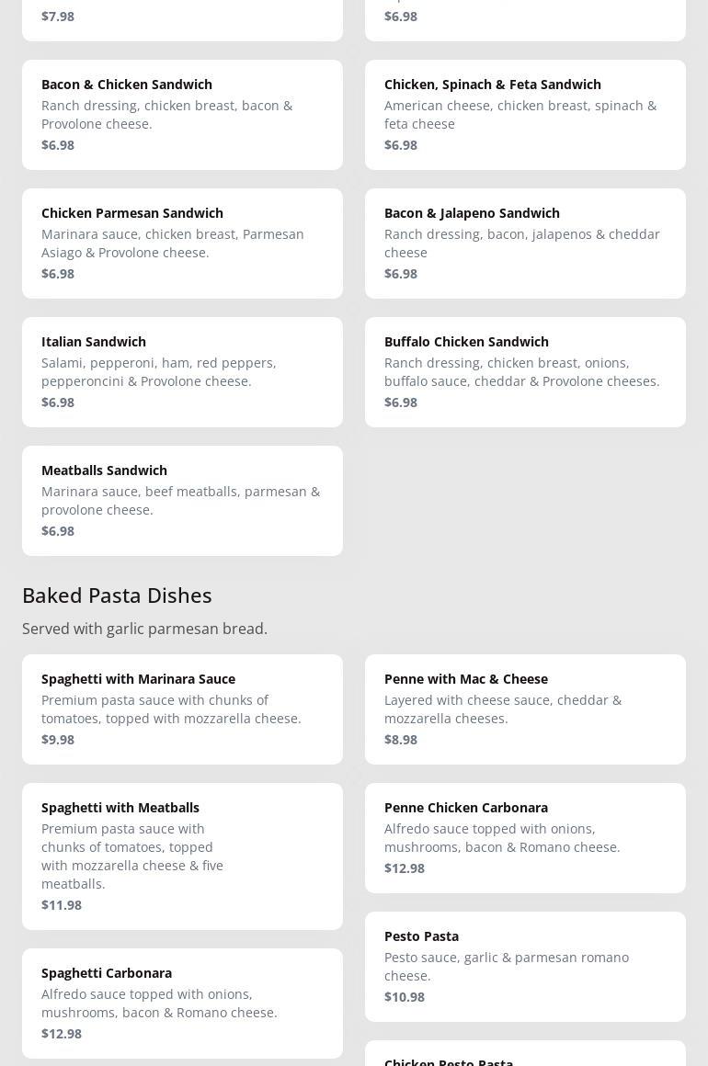Open the Bacon & Chicken Sandwich item
The image size is (708, 1066).
(x=182, y=114)
